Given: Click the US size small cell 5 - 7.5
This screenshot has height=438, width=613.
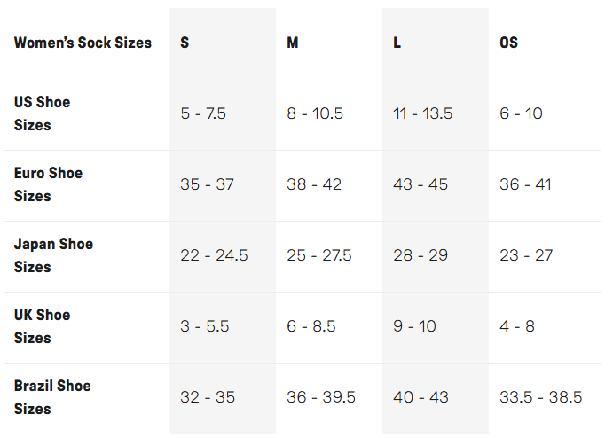Looking at the screenshot, I should click(x=203, y=113).
